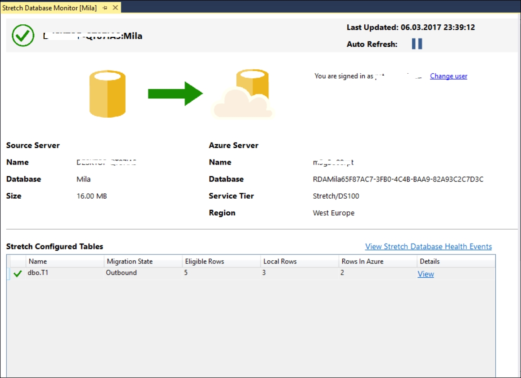Click the Stretch Configured Tables heading
The width and height of the screenshot is (521, 378).
[x=54, y=246]
